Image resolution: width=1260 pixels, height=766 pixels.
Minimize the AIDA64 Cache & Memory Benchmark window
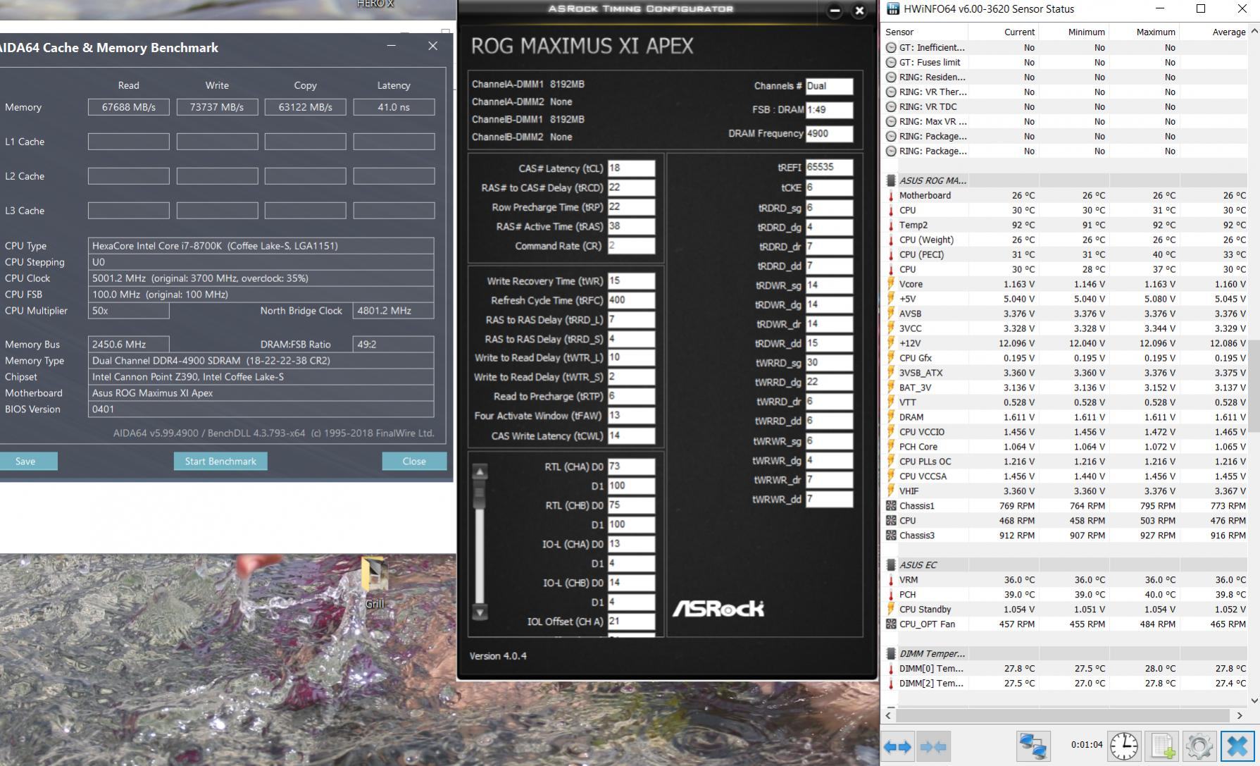pyautogui.click(x=391, y=46)
